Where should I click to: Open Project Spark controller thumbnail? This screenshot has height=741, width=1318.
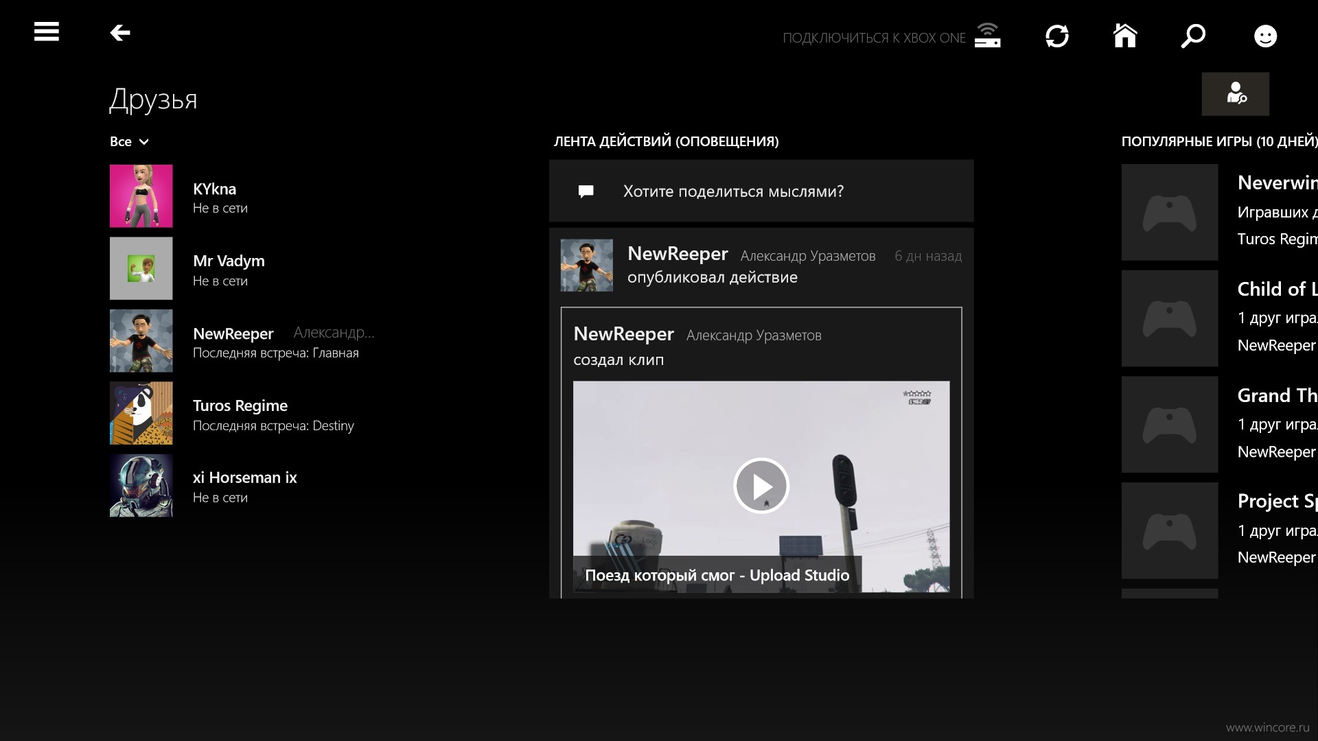tap(1170, 530)
